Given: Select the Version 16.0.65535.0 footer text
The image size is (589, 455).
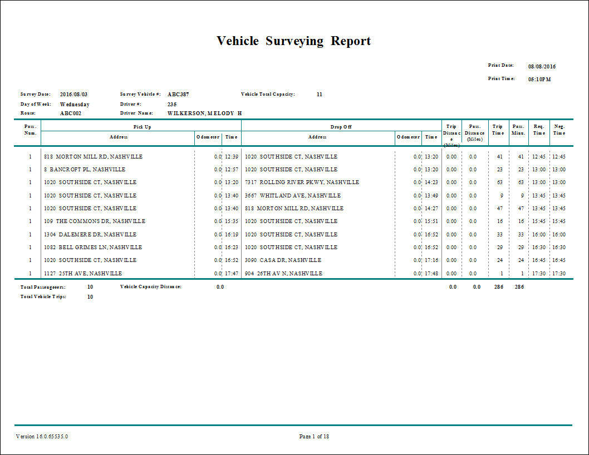Looking at the screenshot, I should click(x=40, y=437).
